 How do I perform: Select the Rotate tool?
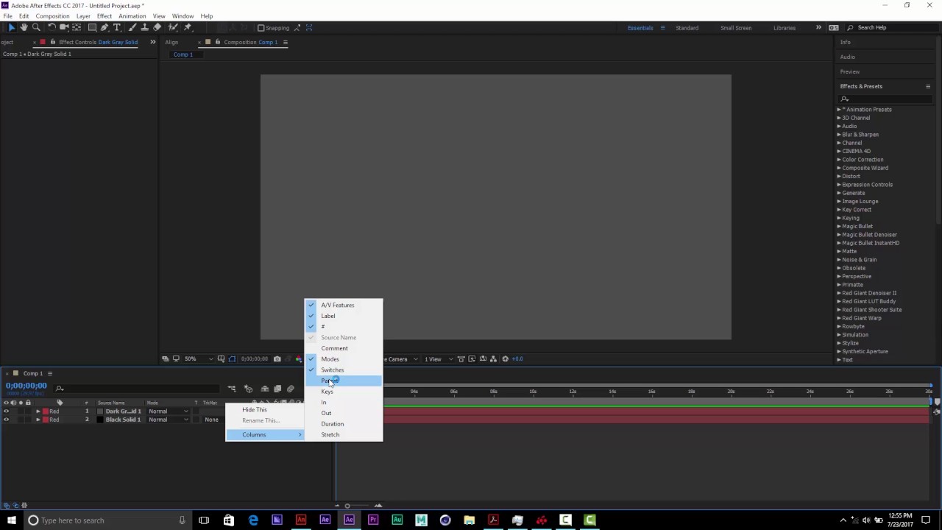[52, 27]
